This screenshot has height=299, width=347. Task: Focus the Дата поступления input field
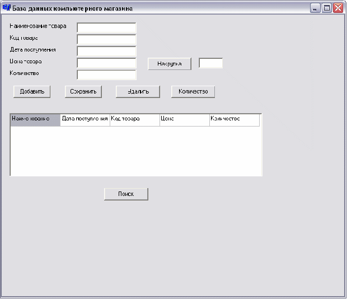click(106, 51)
